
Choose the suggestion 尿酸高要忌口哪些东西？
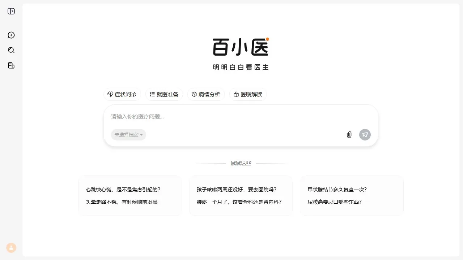335,202
